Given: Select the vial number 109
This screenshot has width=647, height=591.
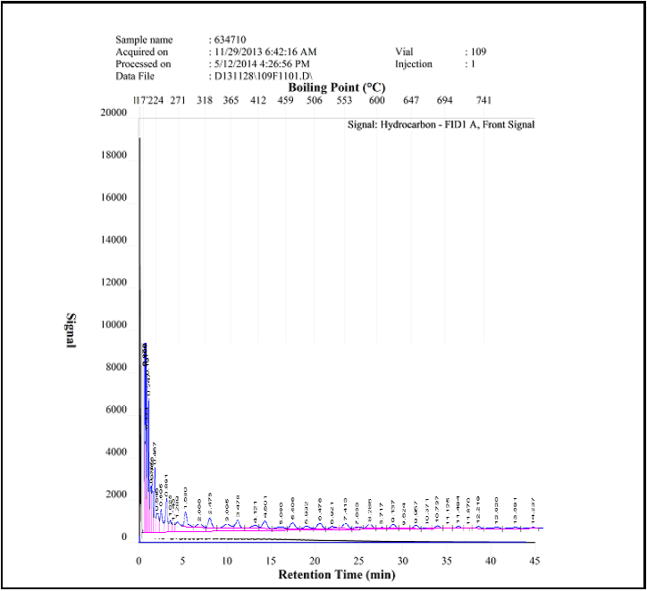Looking at the screenshot, I should 479,52.
